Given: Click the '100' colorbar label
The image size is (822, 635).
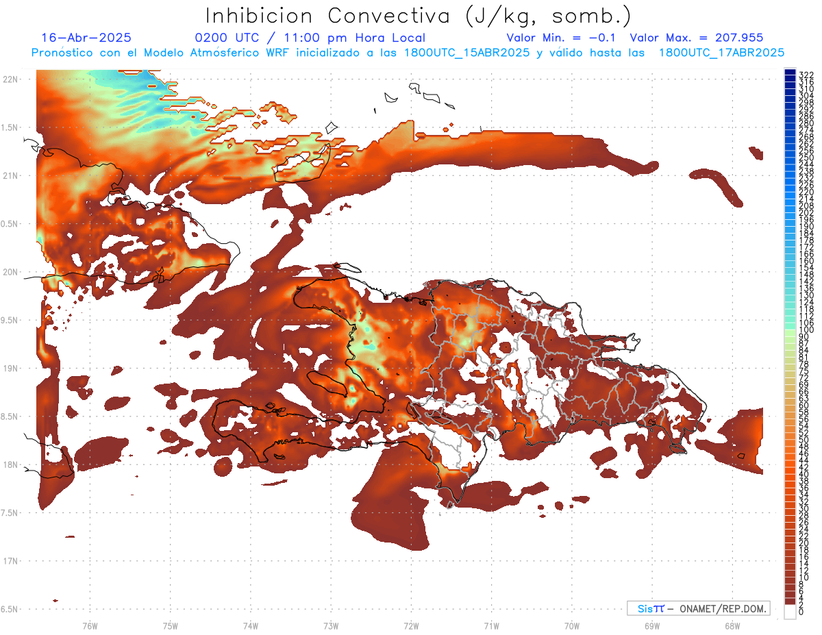Looking at the screenshot, I should (x=806, y=330).
